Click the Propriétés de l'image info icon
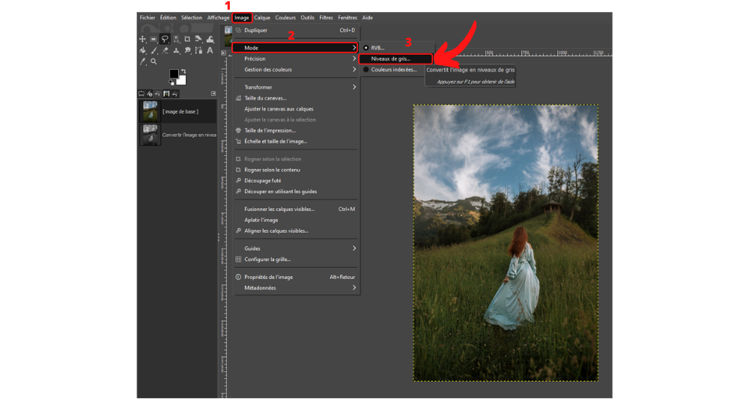This screenshot has height=419, width=749. pyautogui.click(x=238, y=277)
